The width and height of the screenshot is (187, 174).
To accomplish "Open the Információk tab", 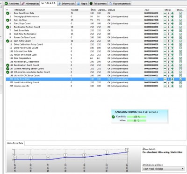I will (66, 3).
